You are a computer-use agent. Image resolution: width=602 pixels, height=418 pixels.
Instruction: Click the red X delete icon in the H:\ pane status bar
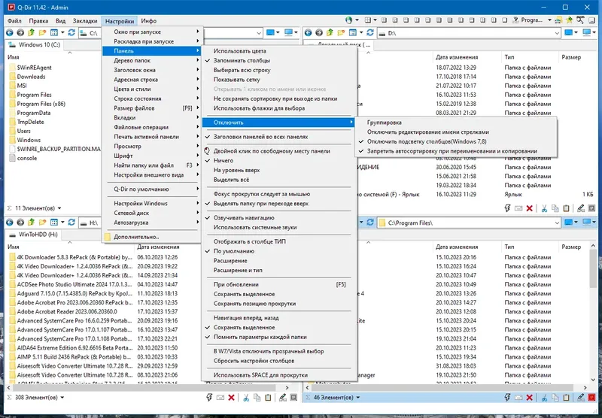tap(231, 398)
